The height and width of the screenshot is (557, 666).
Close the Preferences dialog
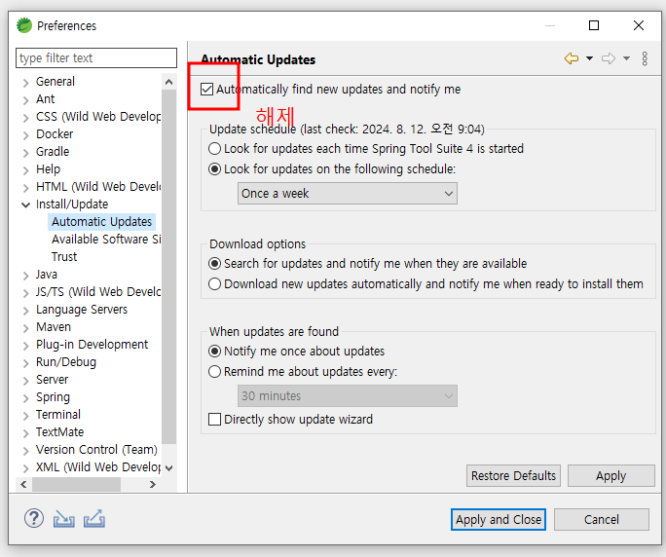pyautogui.click(x=639, y=25)
